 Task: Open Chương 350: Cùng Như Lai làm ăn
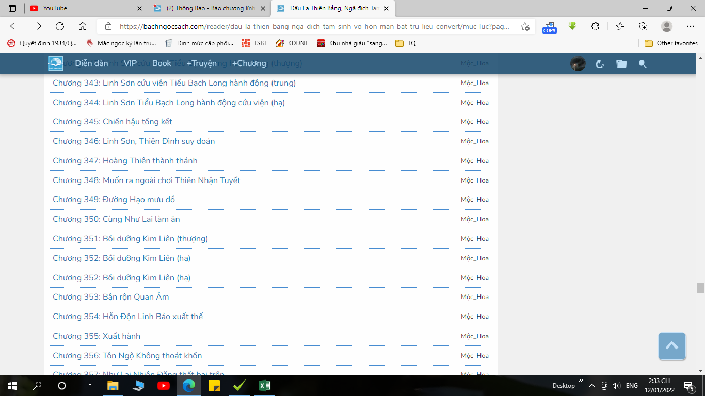click(116, 219)
